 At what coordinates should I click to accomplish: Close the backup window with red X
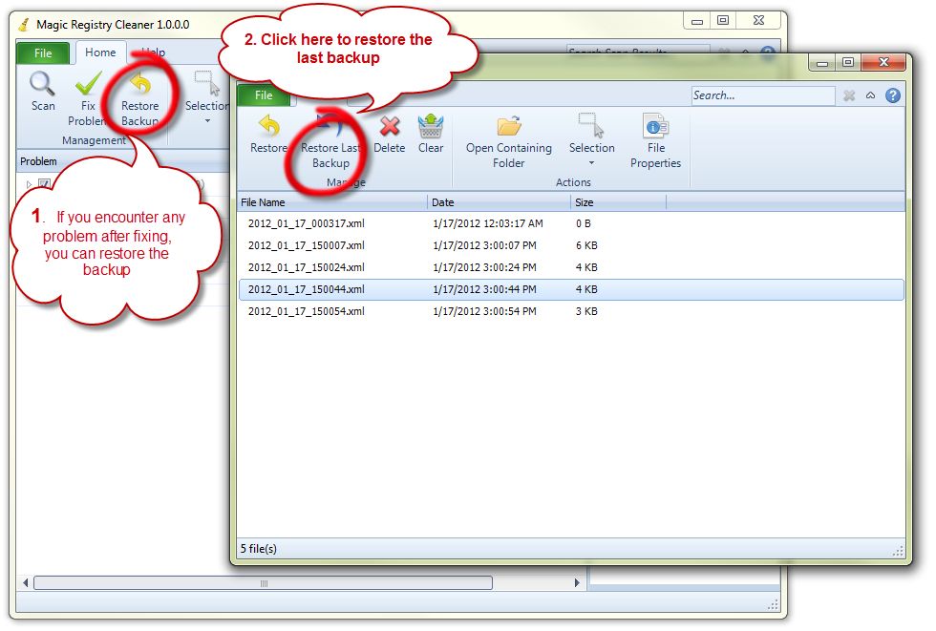(884, 63)
